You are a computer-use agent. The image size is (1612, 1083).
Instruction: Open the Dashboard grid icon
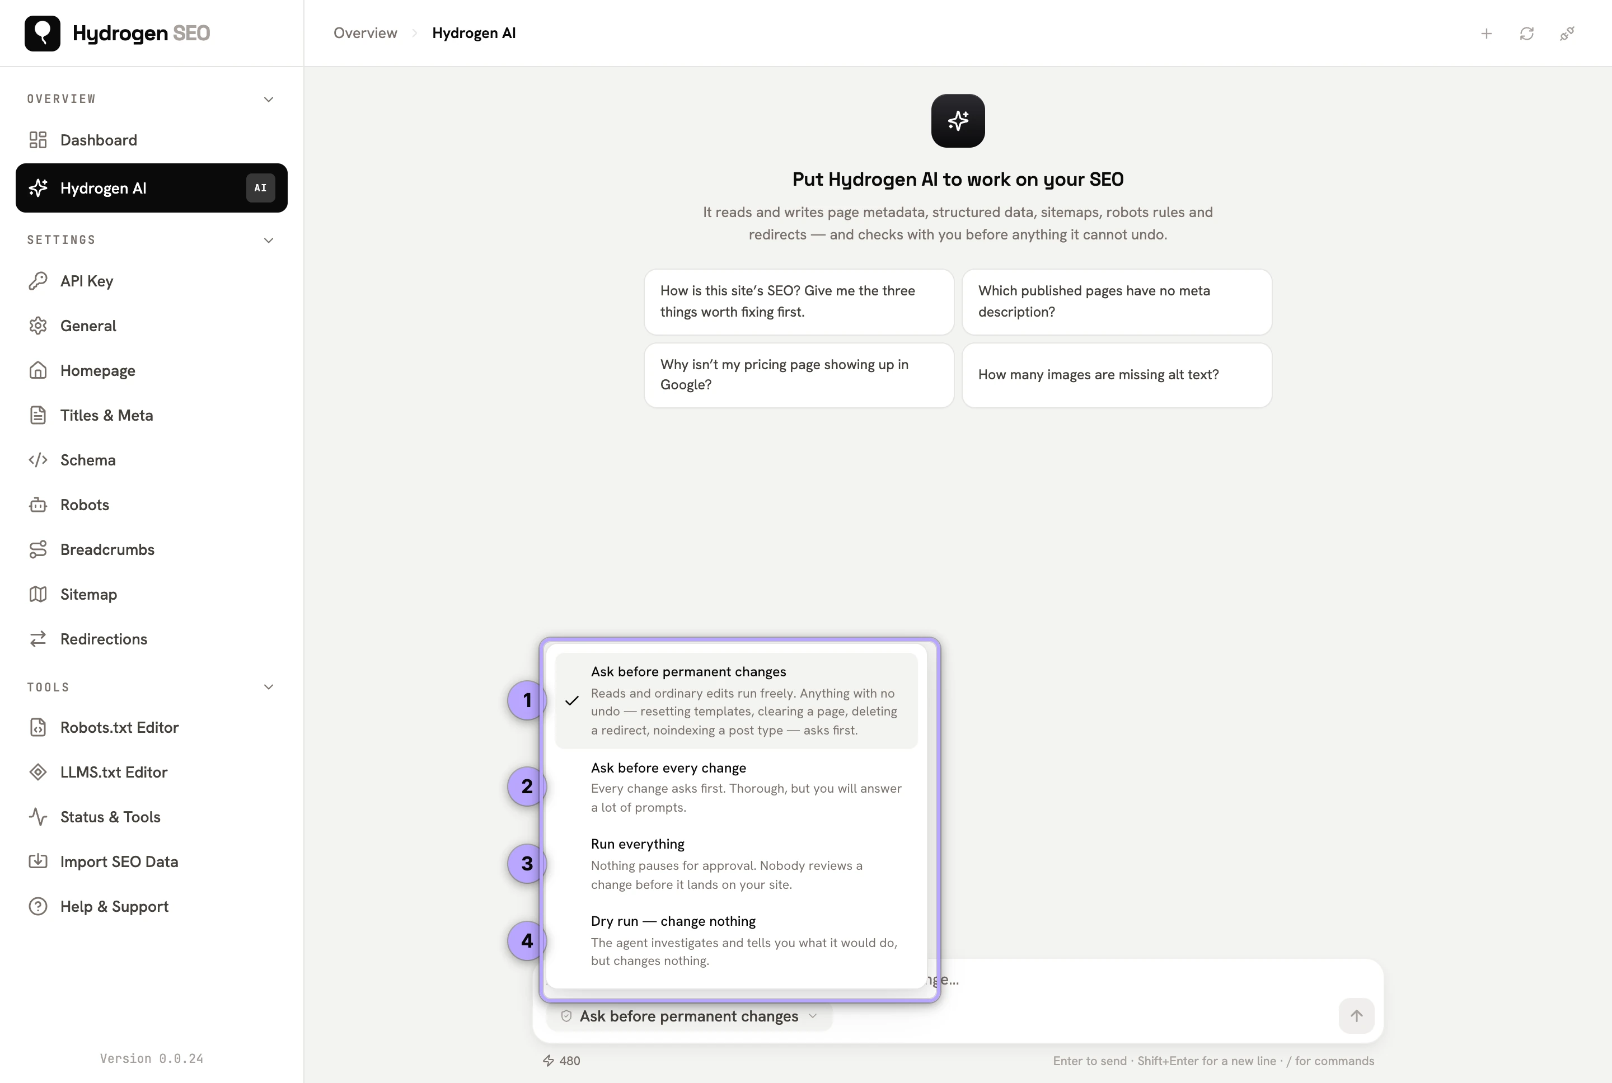38,140
